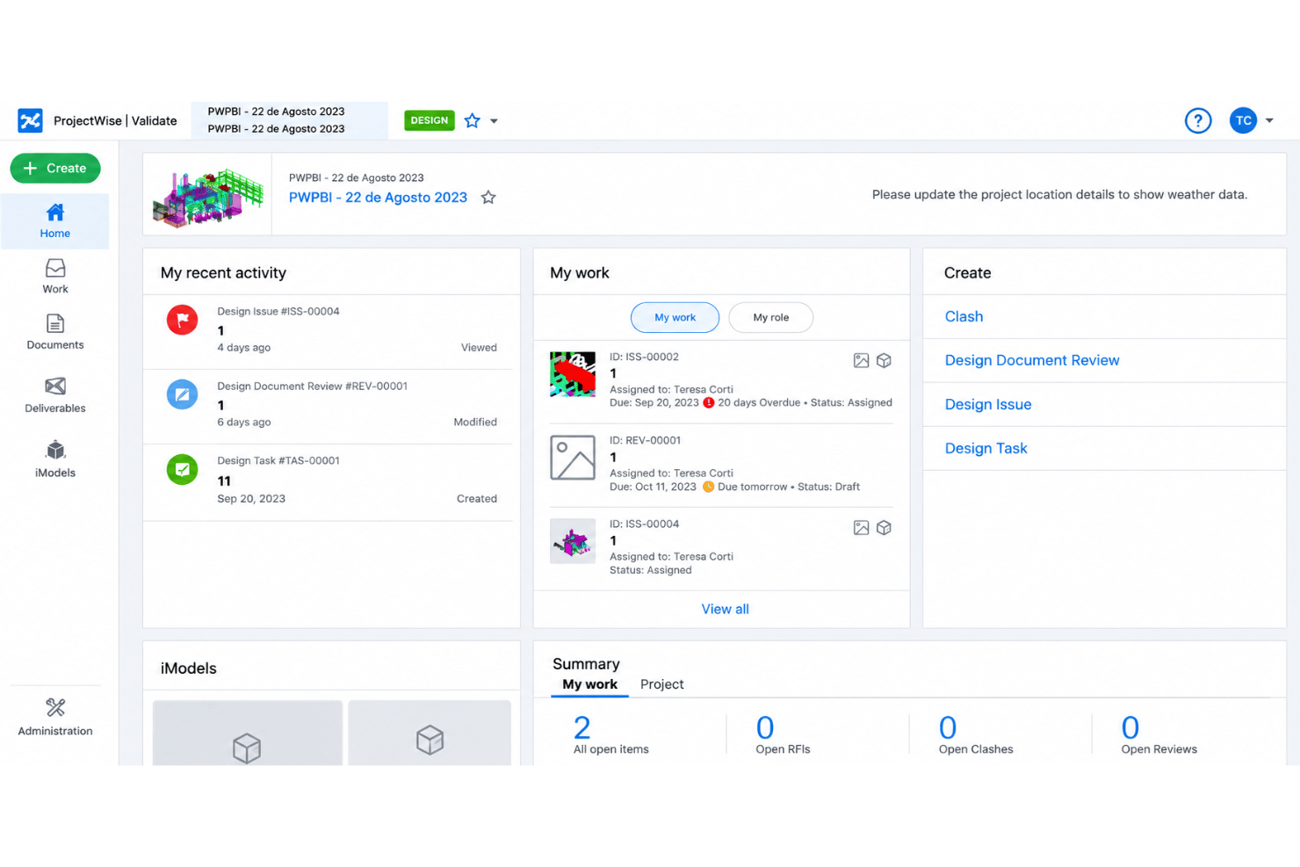Favorite the project using header star

point(473,120)
